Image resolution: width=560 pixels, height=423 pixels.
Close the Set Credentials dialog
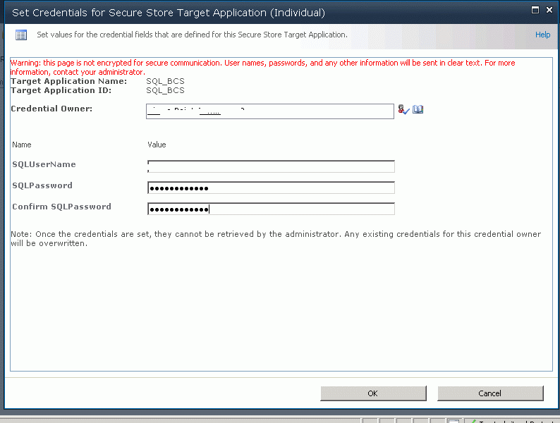coord(549,10)
